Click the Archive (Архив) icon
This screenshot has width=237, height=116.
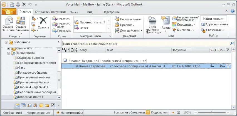(x=166, y=20)
